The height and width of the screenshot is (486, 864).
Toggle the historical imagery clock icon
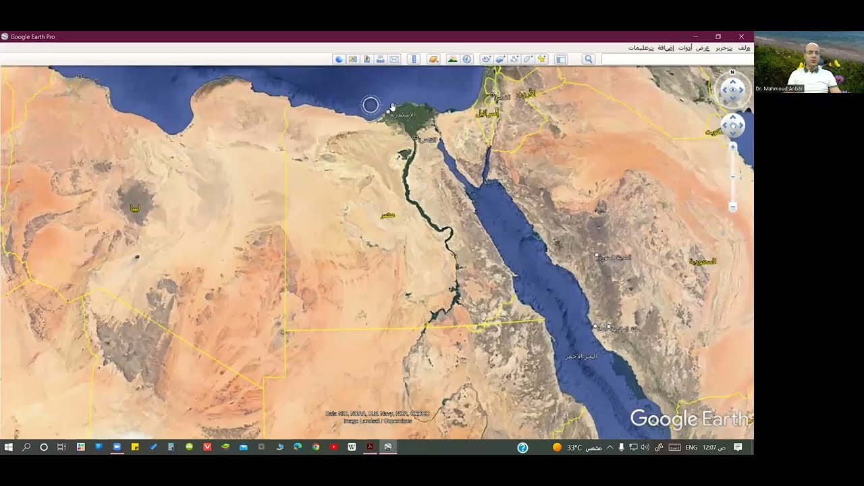[466, 59]
